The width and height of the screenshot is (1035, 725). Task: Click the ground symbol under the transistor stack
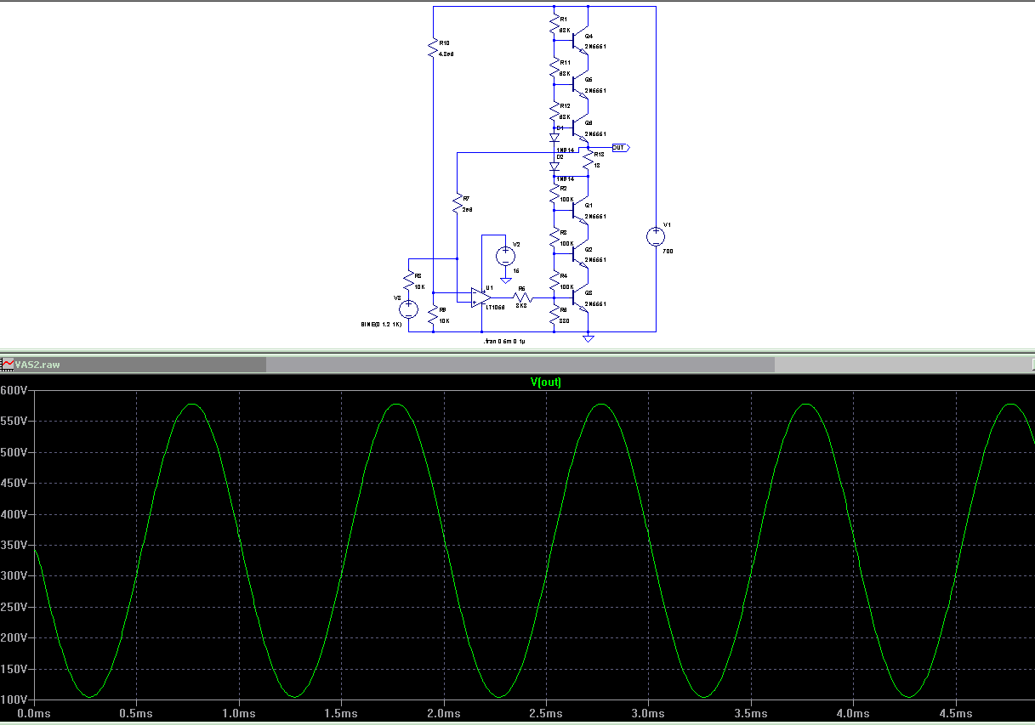589,338
